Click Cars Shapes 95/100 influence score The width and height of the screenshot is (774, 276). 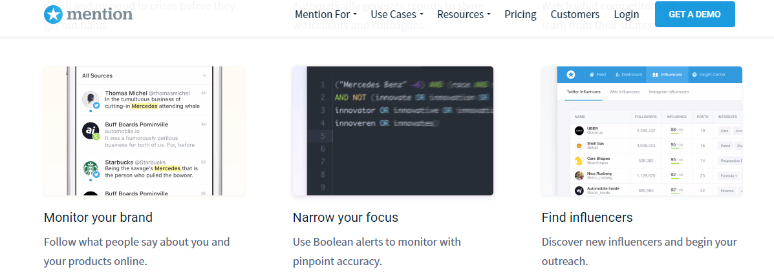[676, 161]
